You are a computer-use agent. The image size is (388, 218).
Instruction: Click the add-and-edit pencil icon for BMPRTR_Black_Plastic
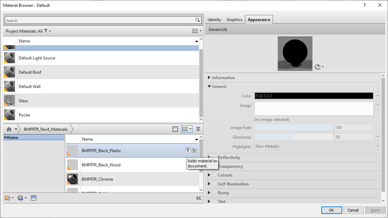[x=194, y=150]
